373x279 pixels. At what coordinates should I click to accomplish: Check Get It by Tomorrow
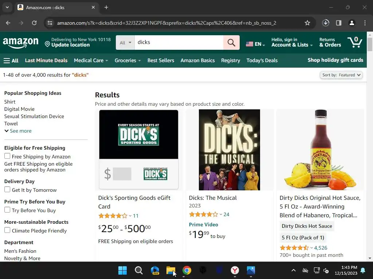click(x=7, y=190)
